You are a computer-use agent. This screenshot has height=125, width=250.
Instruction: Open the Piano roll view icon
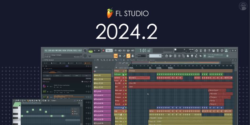171,56
